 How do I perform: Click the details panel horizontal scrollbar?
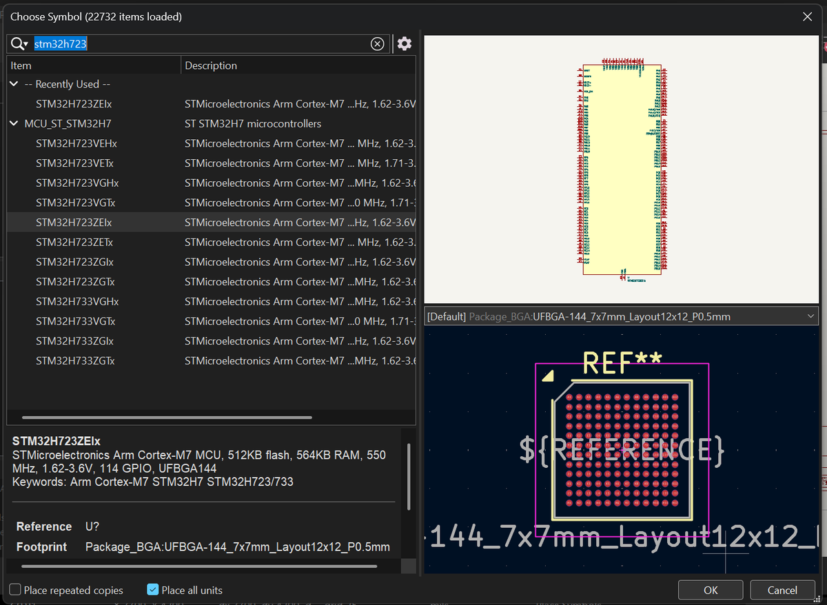pyautogui.click(x=200, y=566)
